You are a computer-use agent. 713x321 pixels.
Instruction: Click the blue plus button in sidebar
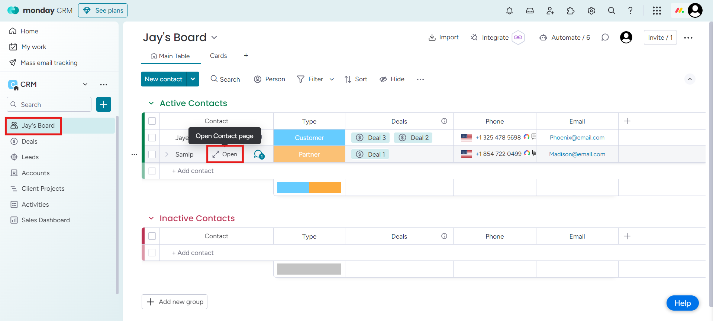tap(104, 104)
